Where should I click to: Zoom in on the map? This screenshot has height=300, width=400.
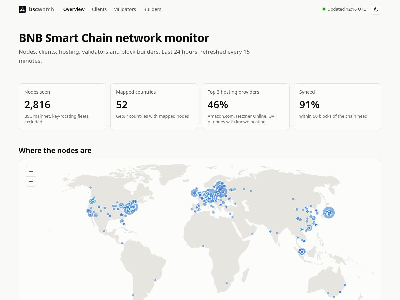31,171
